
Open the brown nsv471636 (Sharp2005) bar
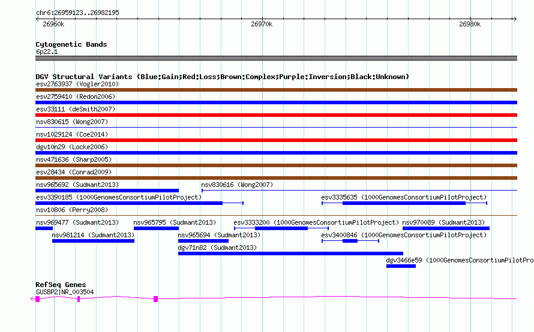(276, 165)
